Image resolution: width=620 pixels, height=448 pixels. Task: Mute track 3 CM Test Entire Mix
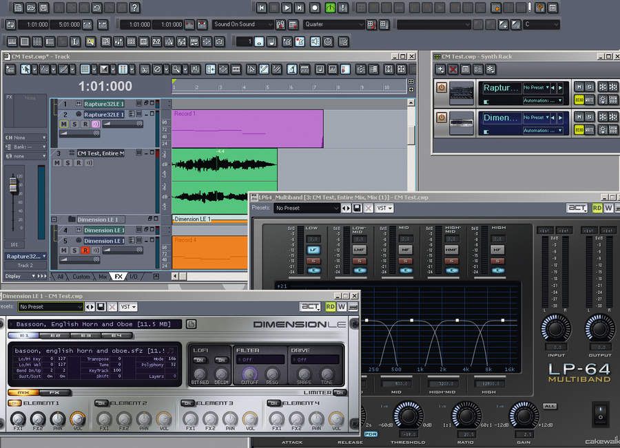tap(57, 163)
